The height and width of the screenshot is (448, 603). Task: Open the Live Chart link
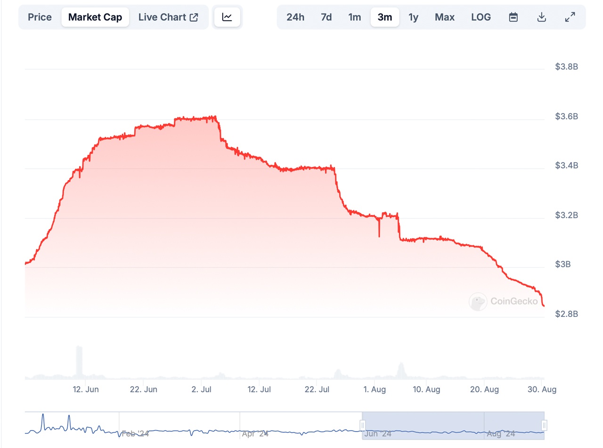162,17
